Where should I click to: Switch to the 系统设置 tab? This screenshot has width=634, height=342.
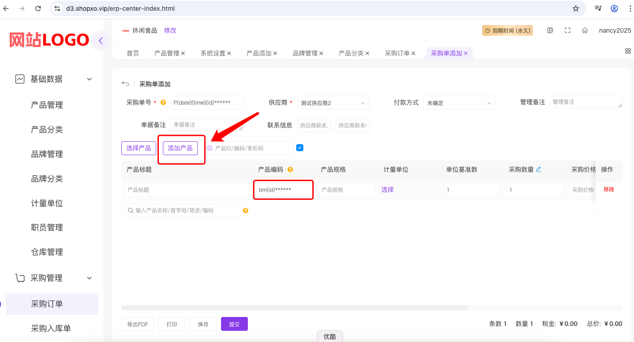coord(213,53)
